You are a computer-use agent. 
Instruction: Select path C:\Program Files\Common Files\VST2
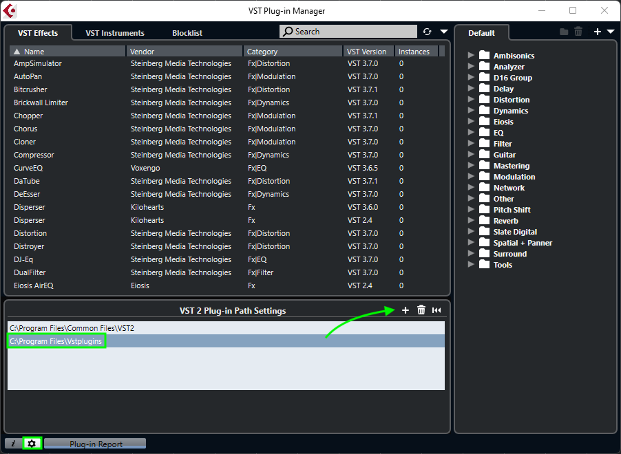click(x=226, y=328)
